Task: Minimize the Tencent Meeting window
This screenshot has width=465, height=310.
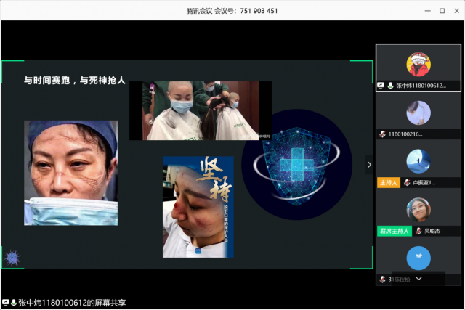Action: click(x=428, y=11)
